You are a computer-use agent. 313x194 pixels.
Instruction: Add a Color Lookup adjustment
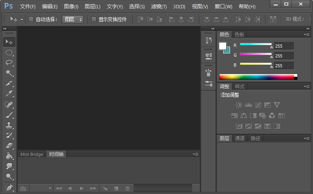coord(282,115)
